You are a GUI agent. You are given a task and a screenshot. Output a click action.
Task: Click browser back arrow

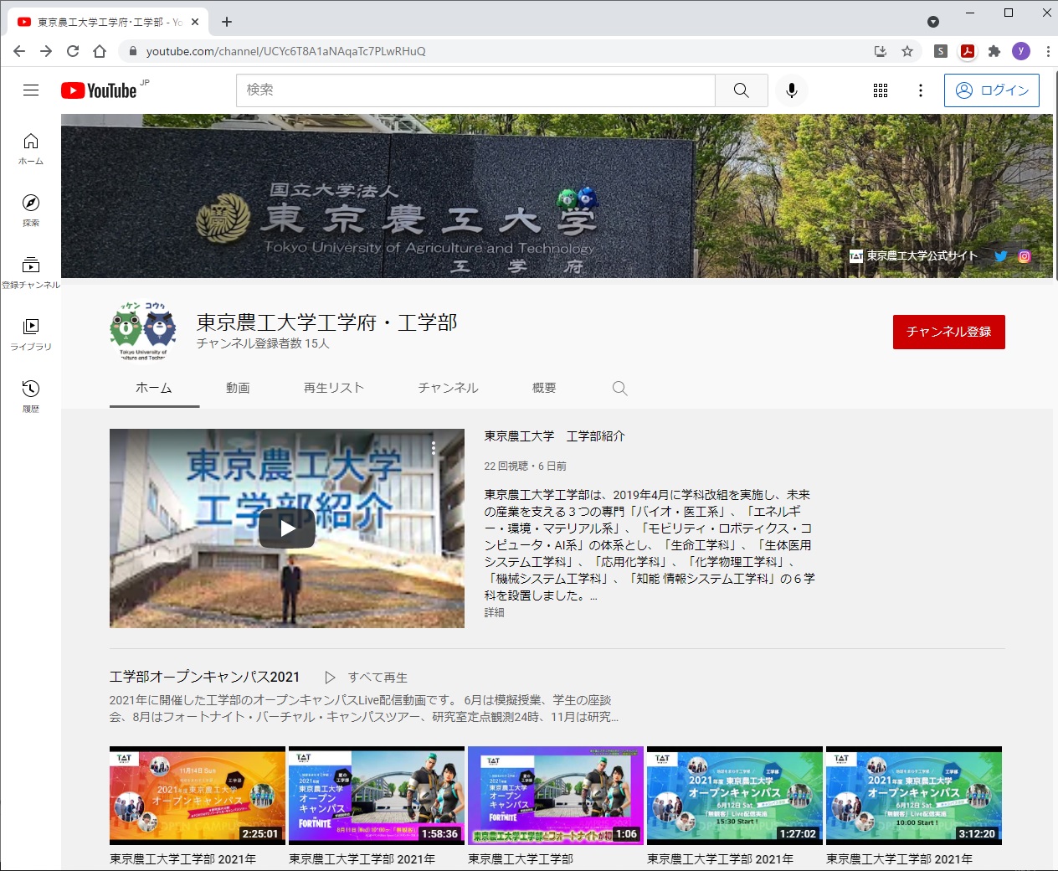19,51
